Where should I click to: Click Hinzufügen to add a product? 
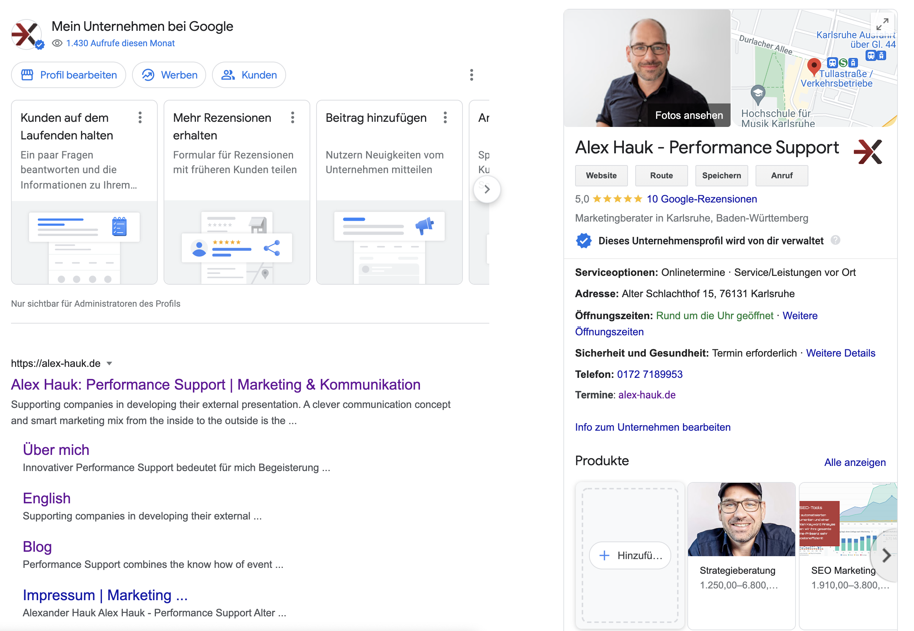tap(630, 555)
